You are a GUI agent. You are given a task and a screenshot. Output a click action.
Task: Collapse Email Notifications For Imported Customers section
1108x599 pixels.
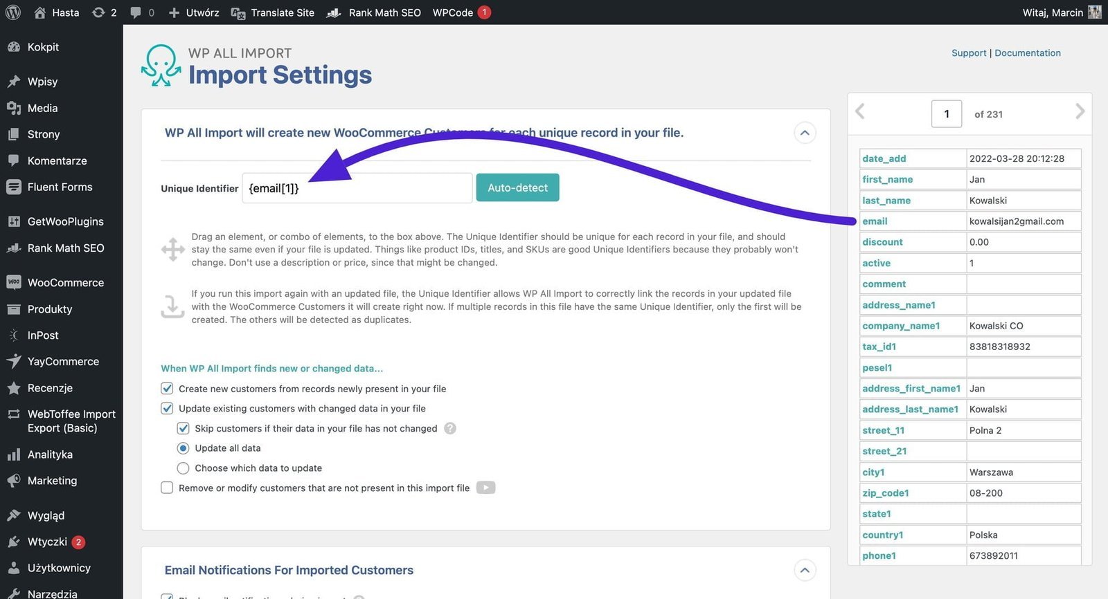pos(804,570)
